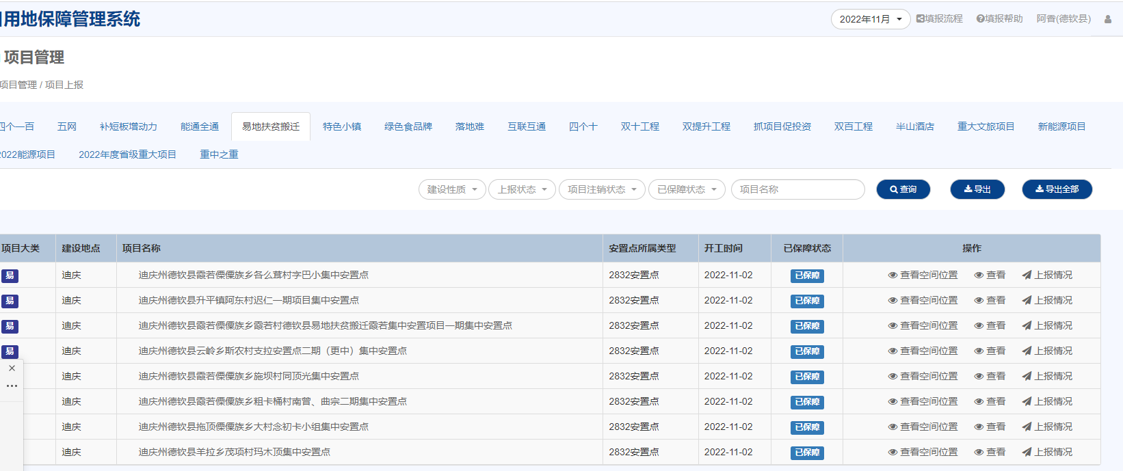
Task: Click 上报情况 for the first project row
Action: (1047, 275)
